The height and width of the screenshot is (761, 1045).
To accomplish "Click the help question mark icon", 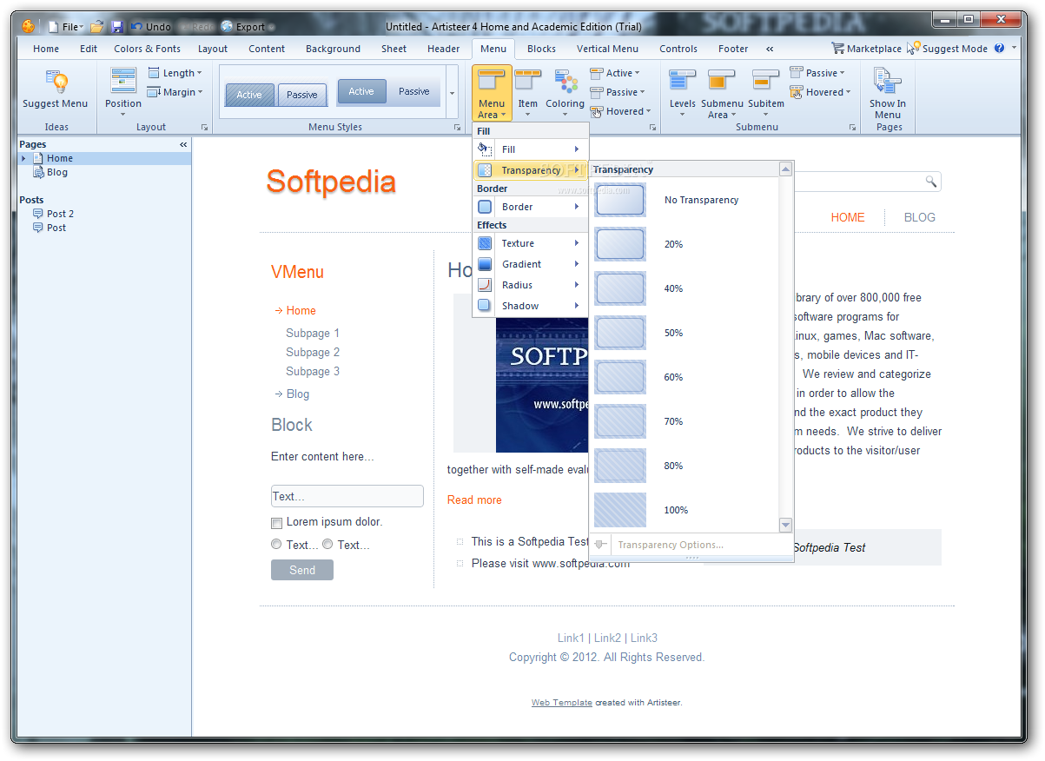I will pos(1000,49).
